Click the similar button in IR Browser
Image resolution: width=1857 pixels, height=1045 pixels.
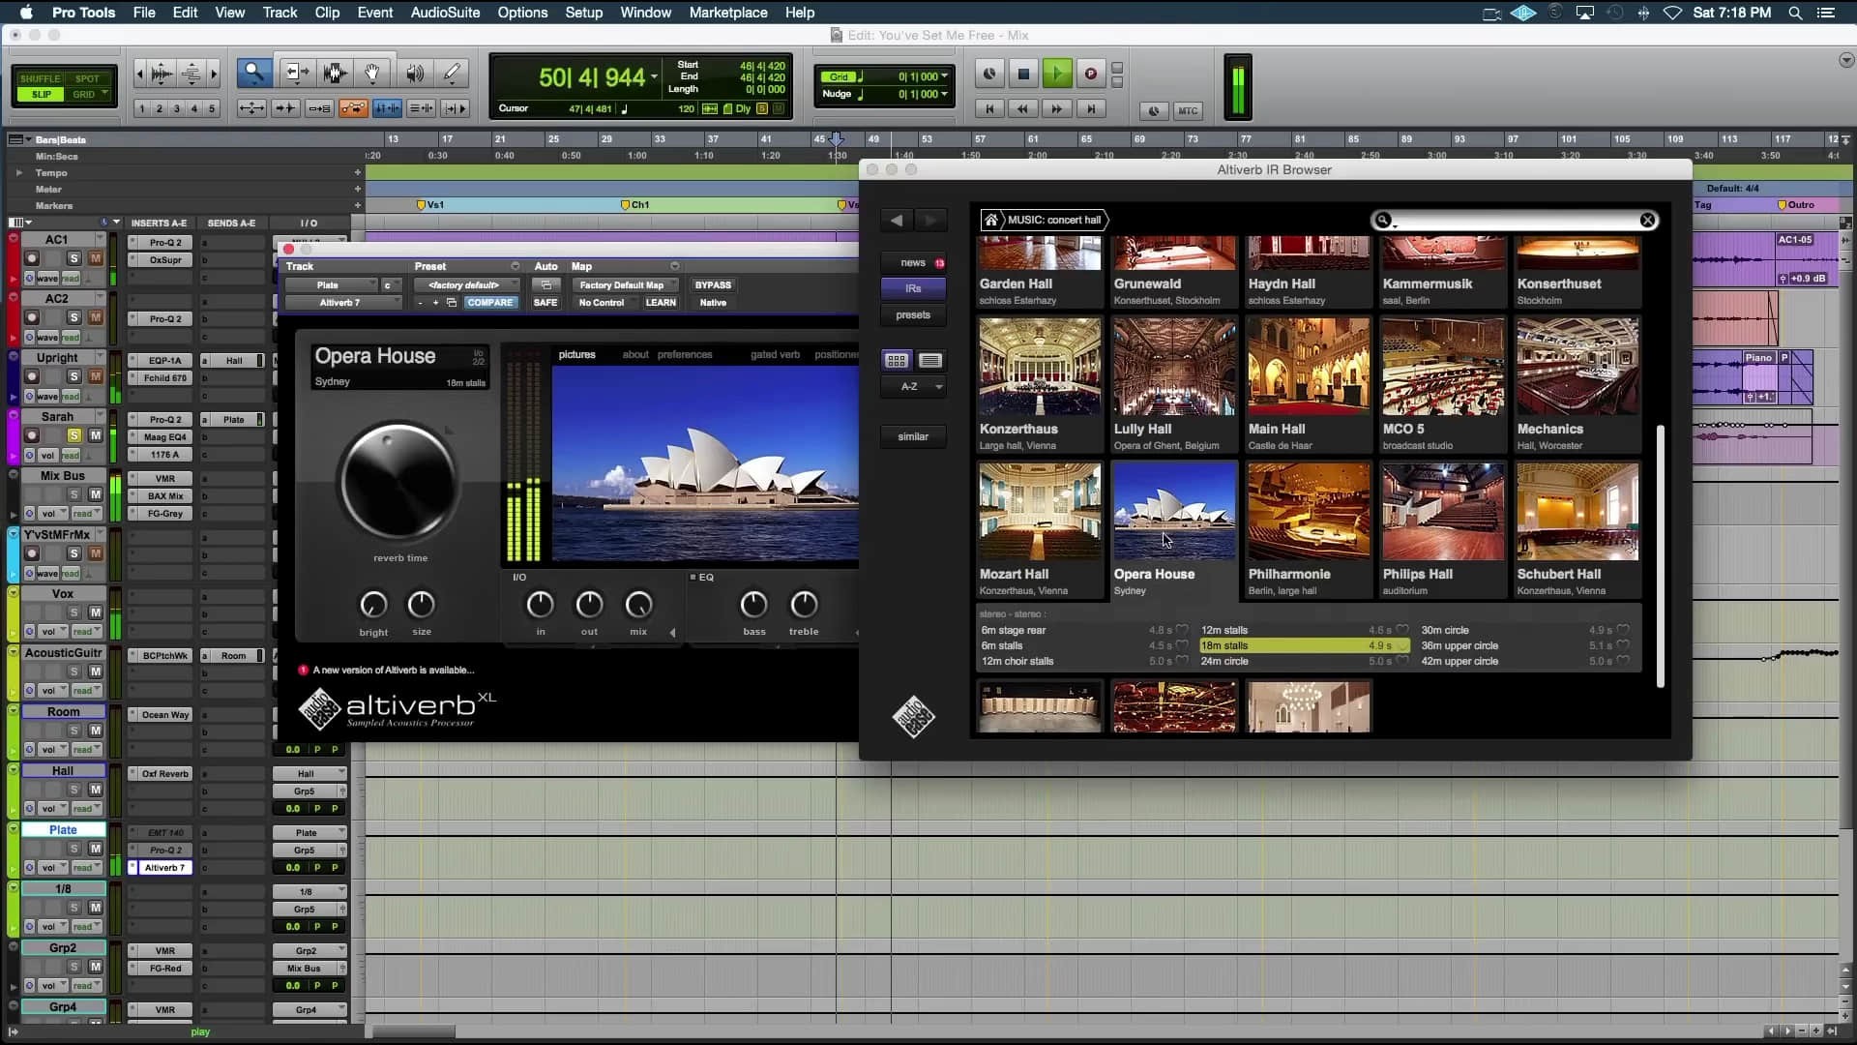(x=913, y=436)
